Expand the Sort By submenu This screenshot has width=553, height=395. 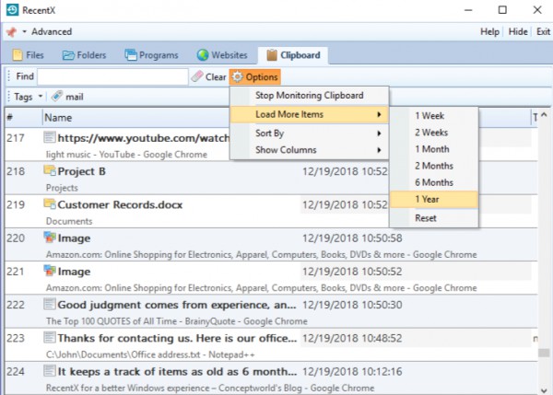pyautogui.click(x=310, y=134)
